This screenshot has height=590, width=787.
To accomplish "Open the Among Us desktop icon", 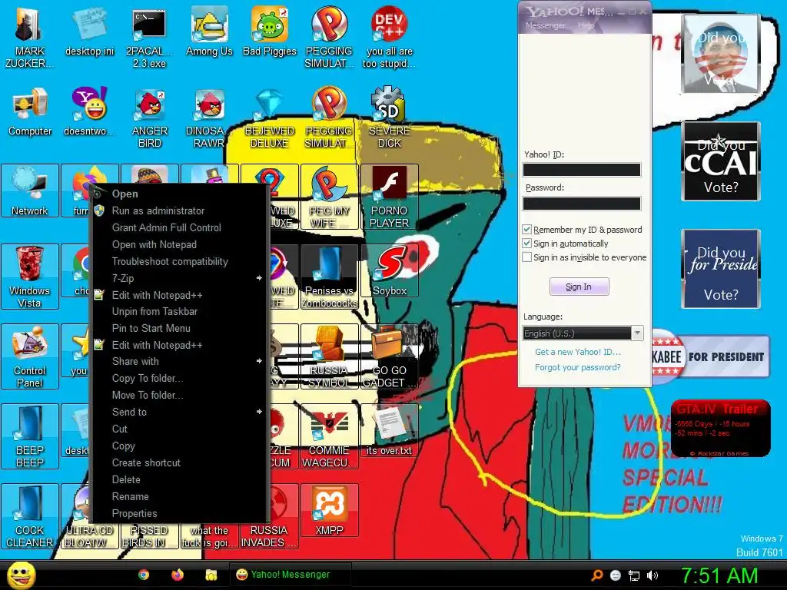I will (x=209, y=31).
